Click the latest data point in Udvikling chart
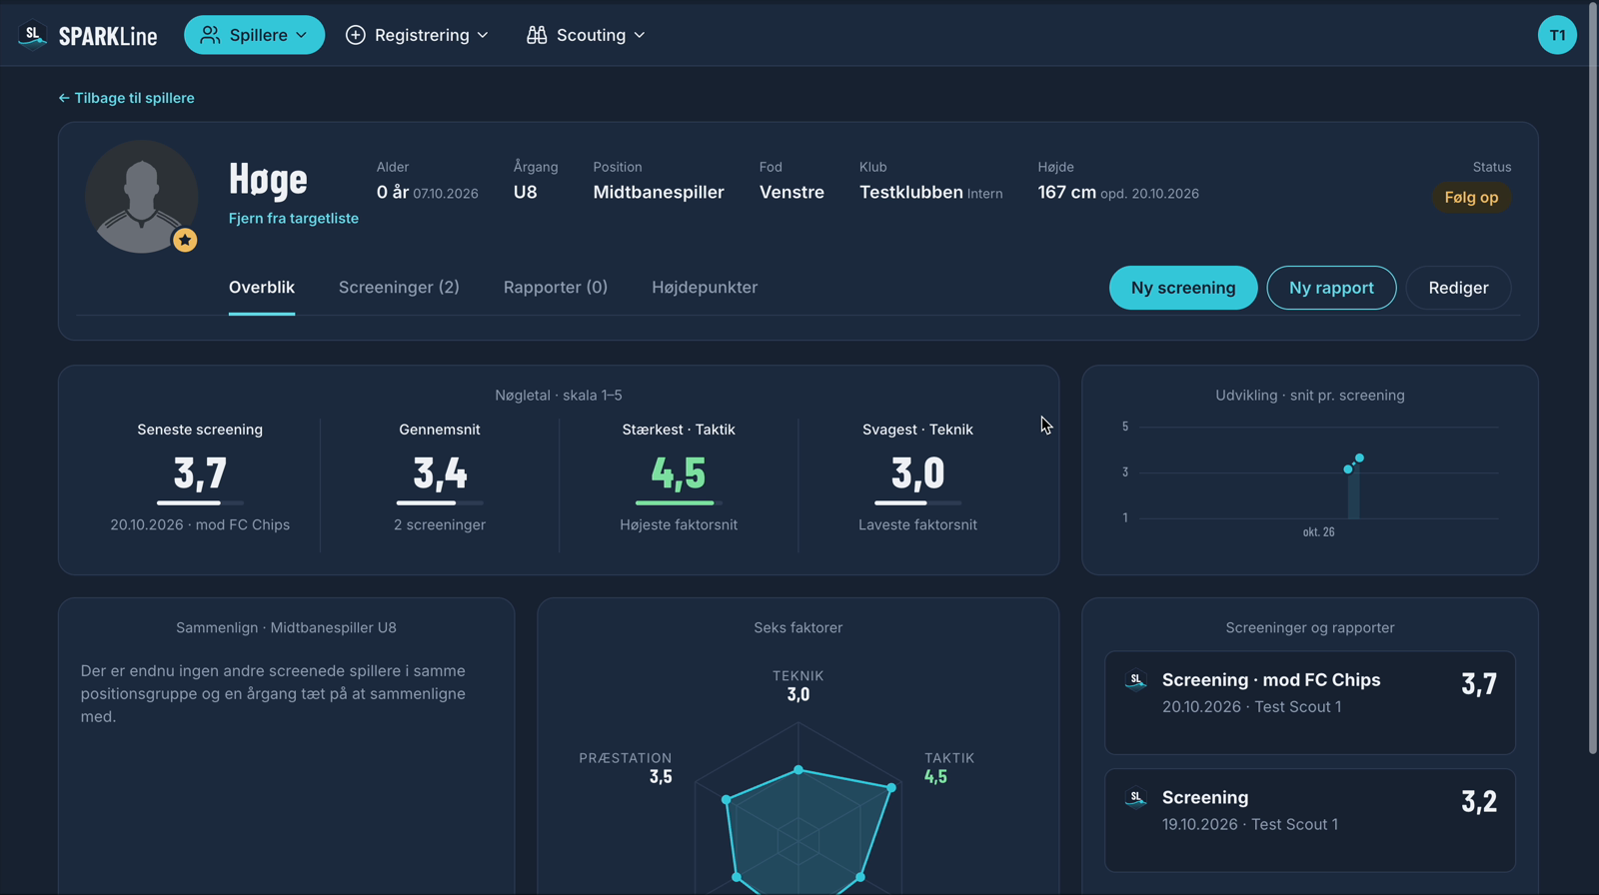Screen dimensions: 1599x895 (x=1359, y=458)
